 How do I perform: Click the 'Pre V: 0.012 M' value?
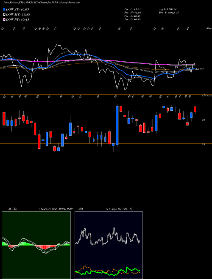(x=168, y=13)
